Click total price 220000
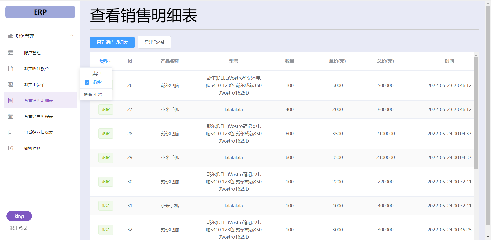The image size is (491, 240). pyautogui.click(x=386, y=182)
